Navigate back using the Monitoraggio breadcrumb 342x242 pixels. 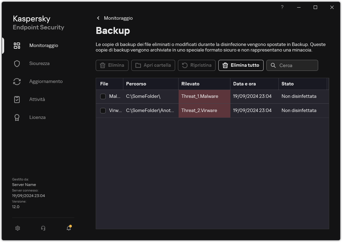point(117,18)
